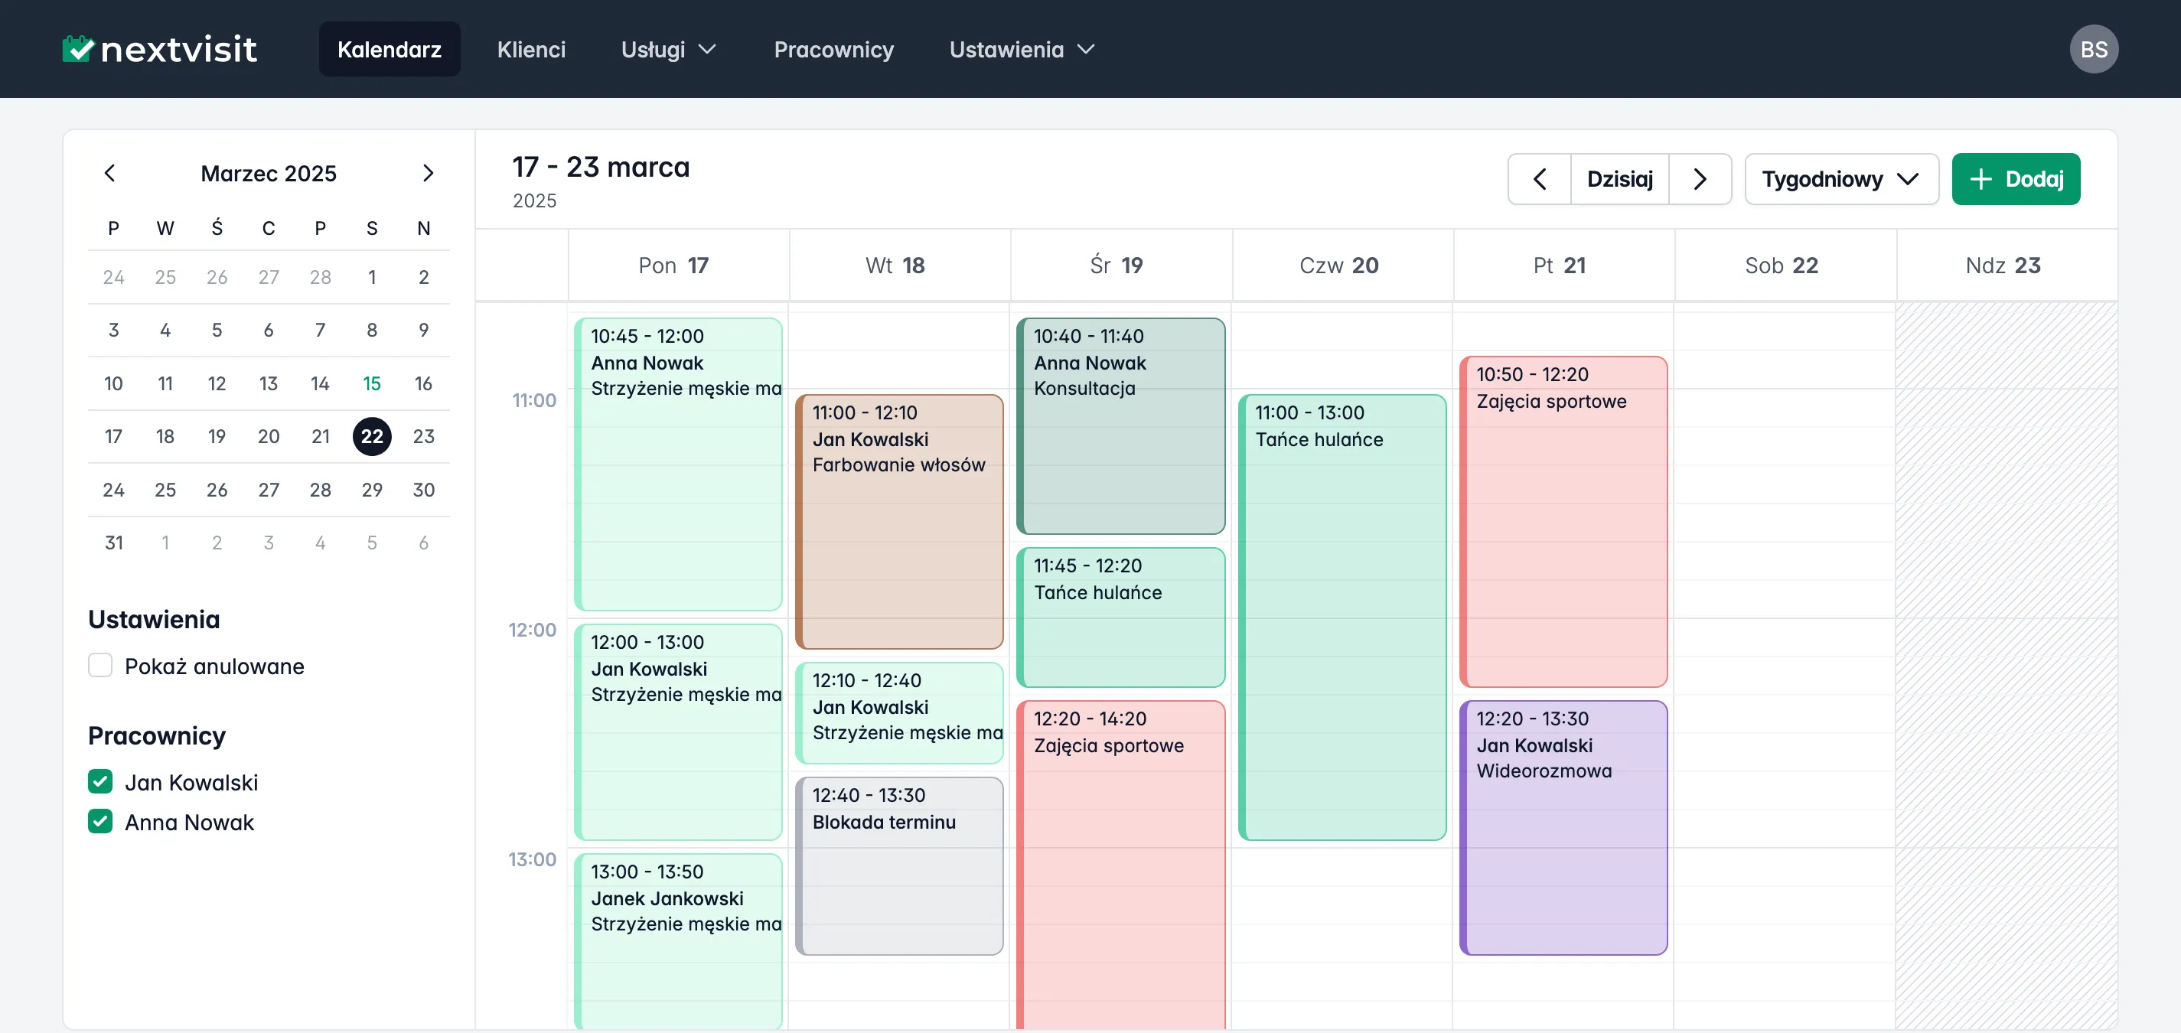Open the BS user avatar menu
The width and height of the screenshot is (2181, 1033).
click(x=2093, y=49)
